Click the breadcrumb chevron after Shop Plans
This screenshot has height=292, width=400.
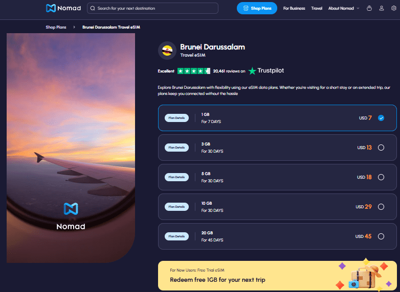tap(74, 27)
